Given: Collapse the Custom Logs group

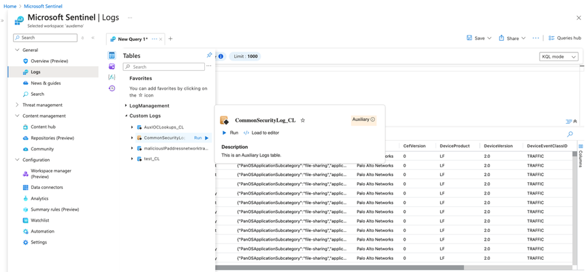Looking at the screenshot, I should pos(126,116).
